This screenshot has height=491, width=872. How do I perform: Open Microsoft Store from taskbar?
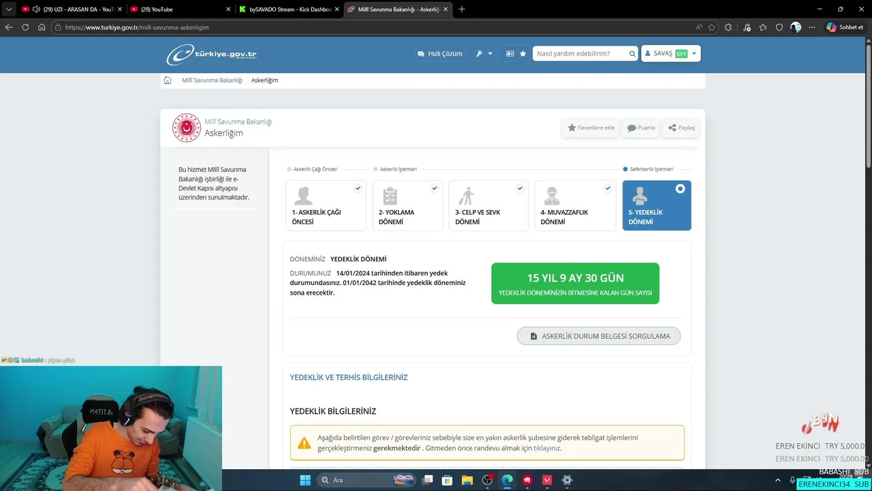[x=448, y=480]
